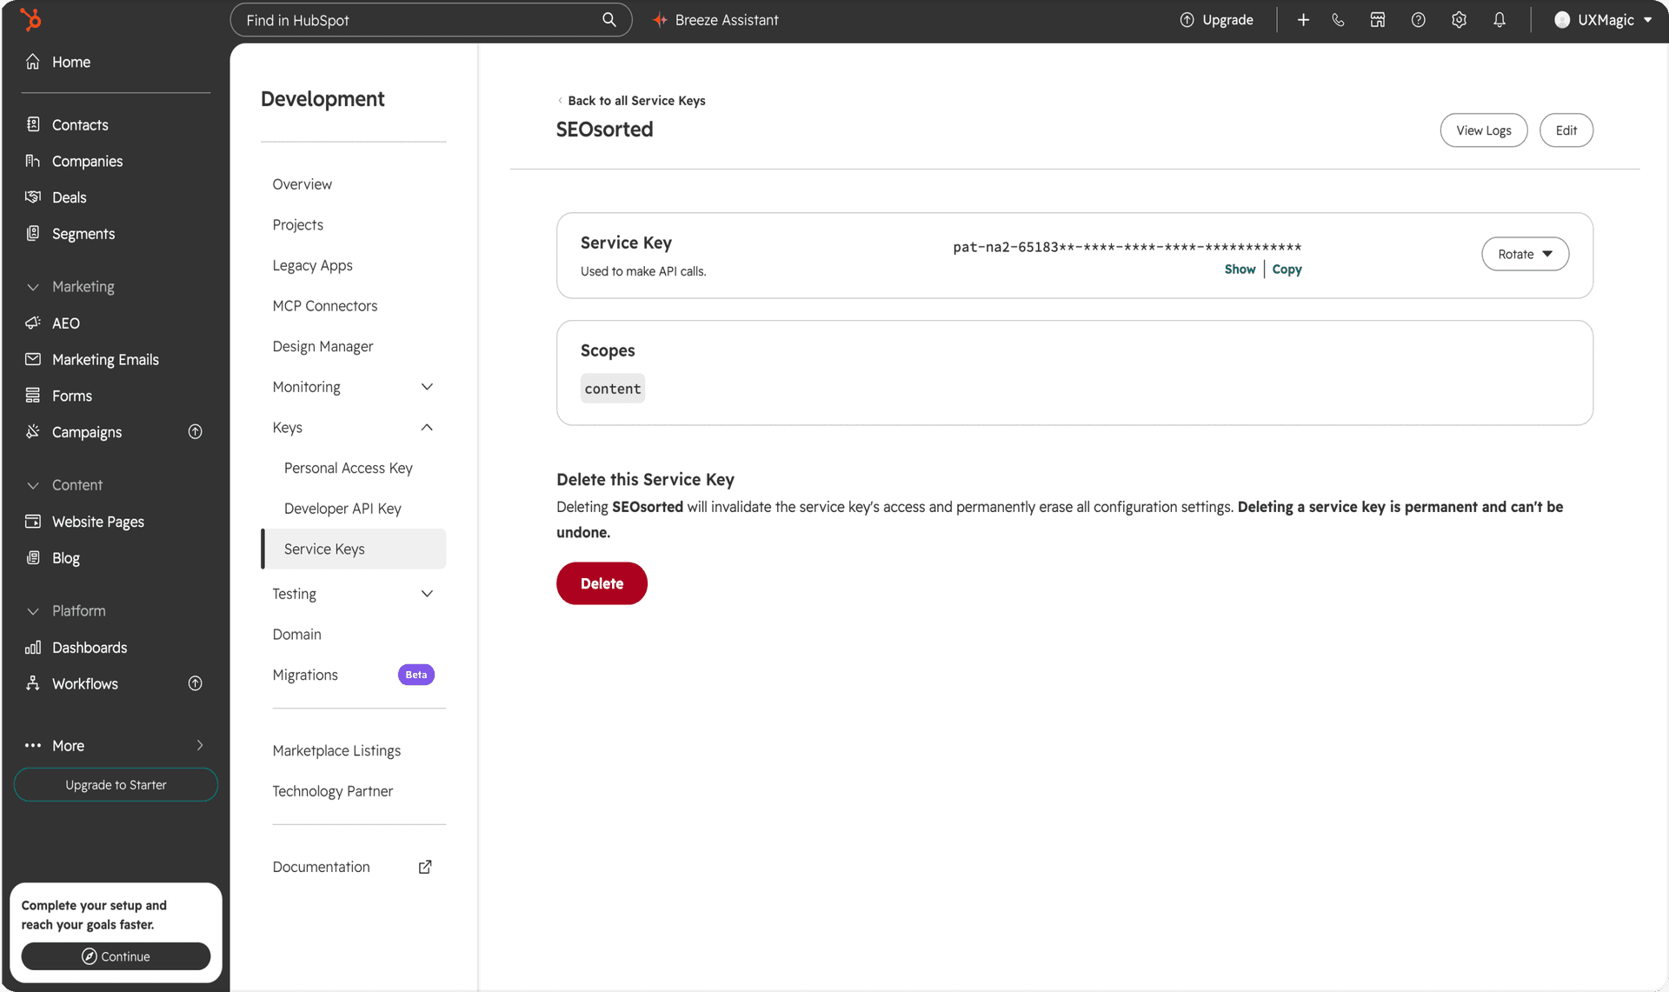
Task: Select Developer API Key
Action: click(342, 509)
